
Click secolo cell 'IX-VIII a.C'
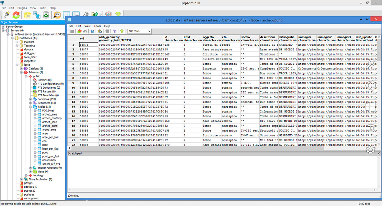[250, 45]
